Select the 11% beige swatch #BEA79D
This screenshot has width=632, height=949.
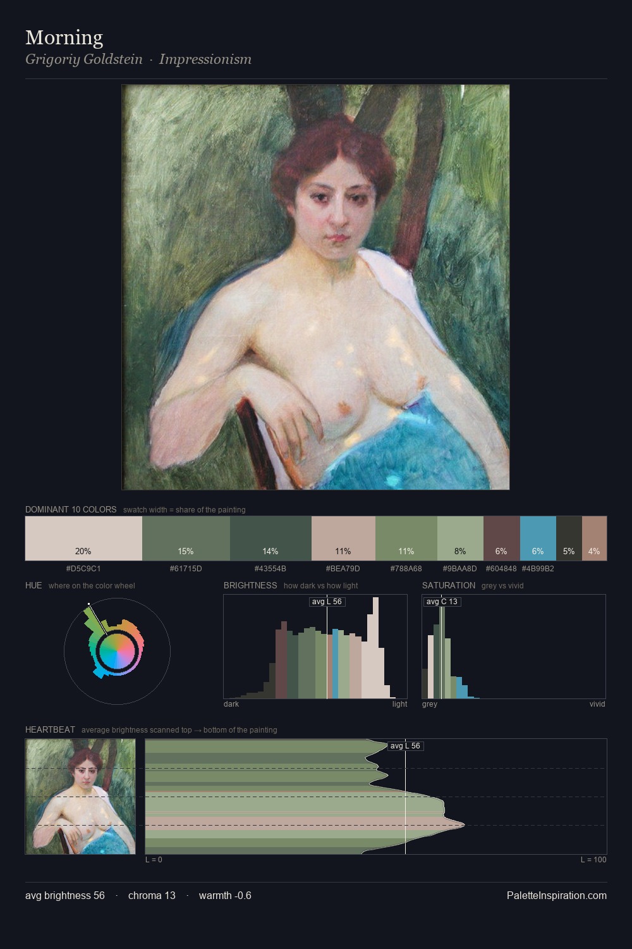[343, 538]
